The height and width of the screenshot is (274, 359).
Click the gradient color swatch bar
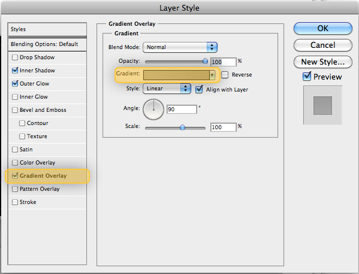pos(176,75)
